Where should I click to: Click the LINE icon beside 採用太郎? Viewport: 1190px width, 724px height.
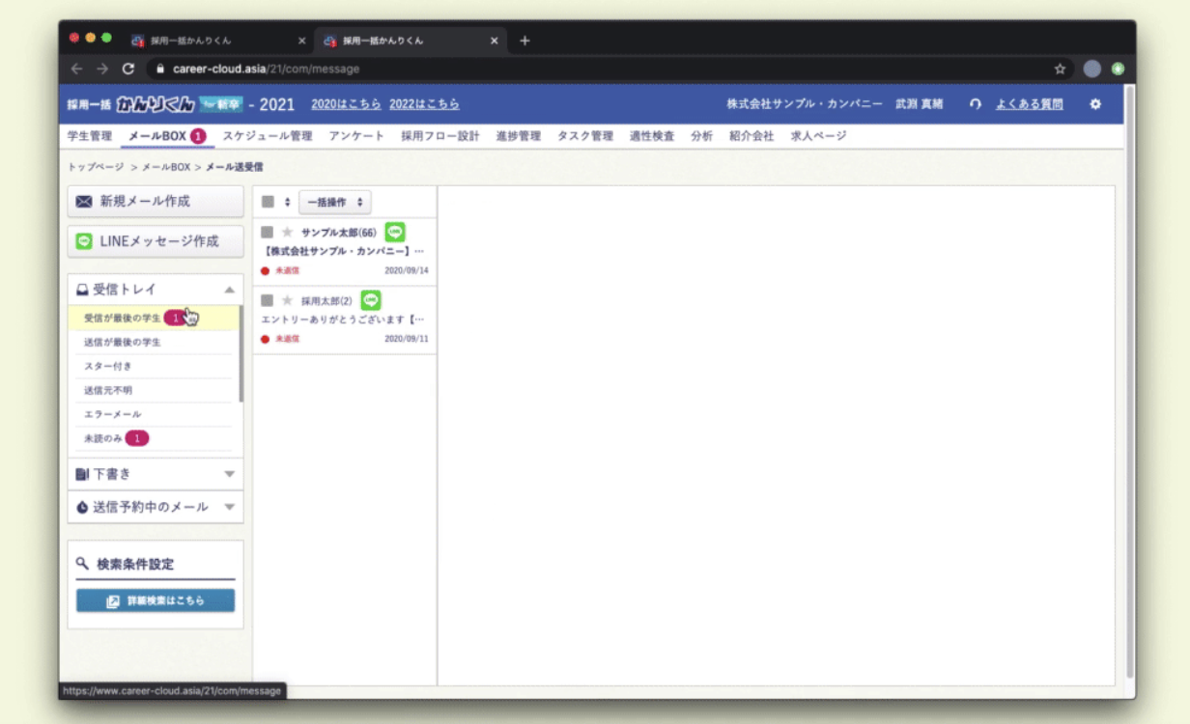pos(371,300)
